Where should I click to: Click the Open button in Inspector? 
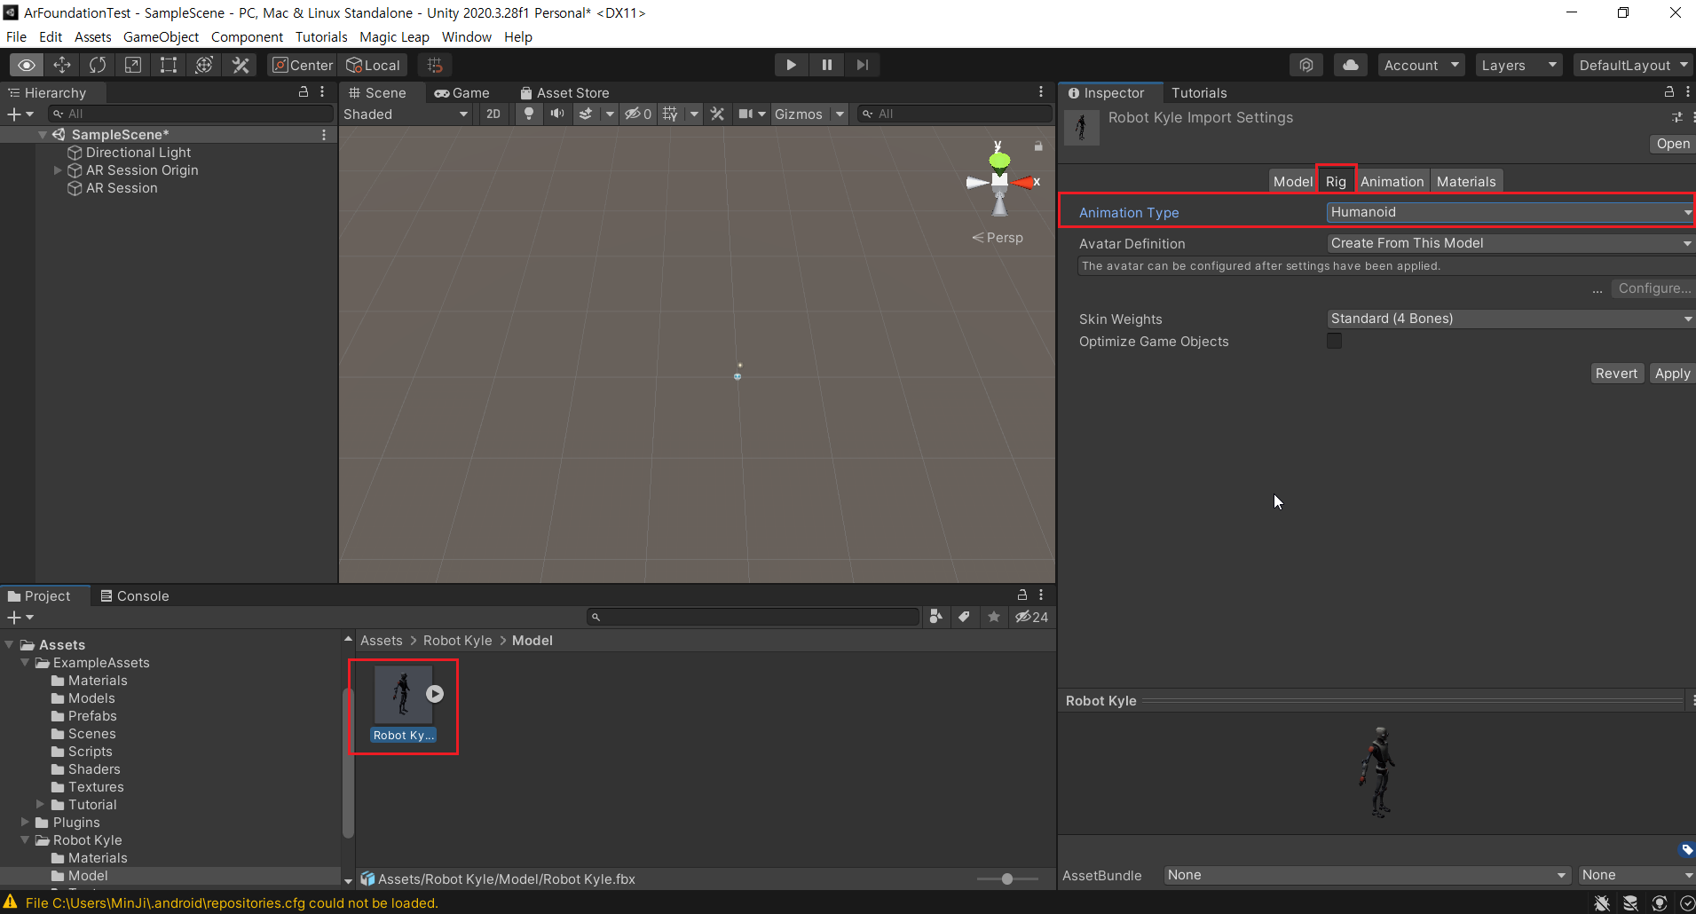tap(1673, 144)
